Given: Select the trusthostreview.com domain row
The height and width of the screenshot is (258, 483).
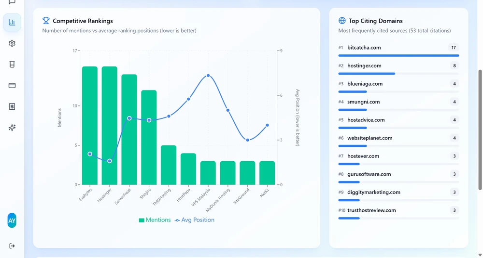Looking at the screenshot, I should [398, 213].
